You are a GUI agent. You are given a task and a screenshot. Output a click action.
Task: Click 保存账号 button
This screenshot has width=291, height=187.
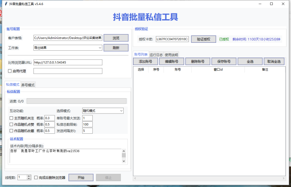(x=224, y=61)
